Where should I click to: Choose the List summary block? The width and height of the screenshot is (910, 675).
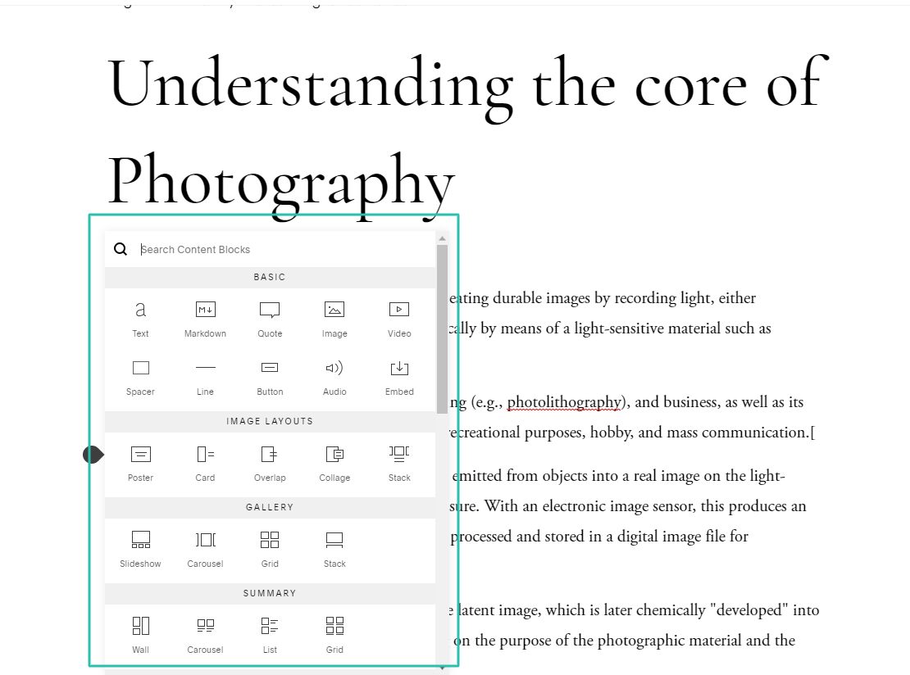click(x=270, y=634)
